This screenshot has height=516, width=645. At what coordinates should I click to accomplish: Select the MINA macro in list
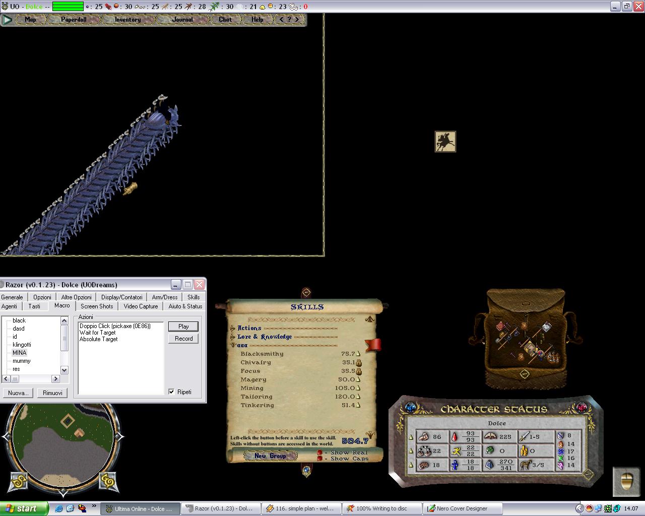19,353
